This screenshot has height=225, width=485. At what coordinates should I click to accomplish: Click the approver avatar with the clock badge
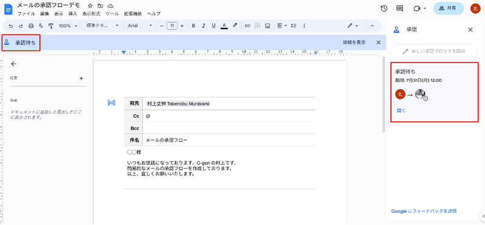pos(421,95)
